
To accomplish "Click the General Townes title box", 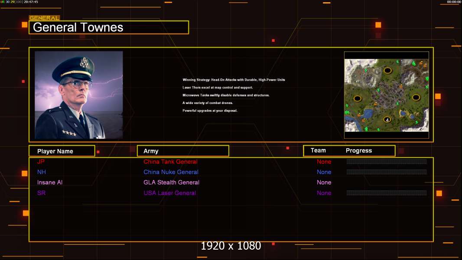I will point(109,27).
